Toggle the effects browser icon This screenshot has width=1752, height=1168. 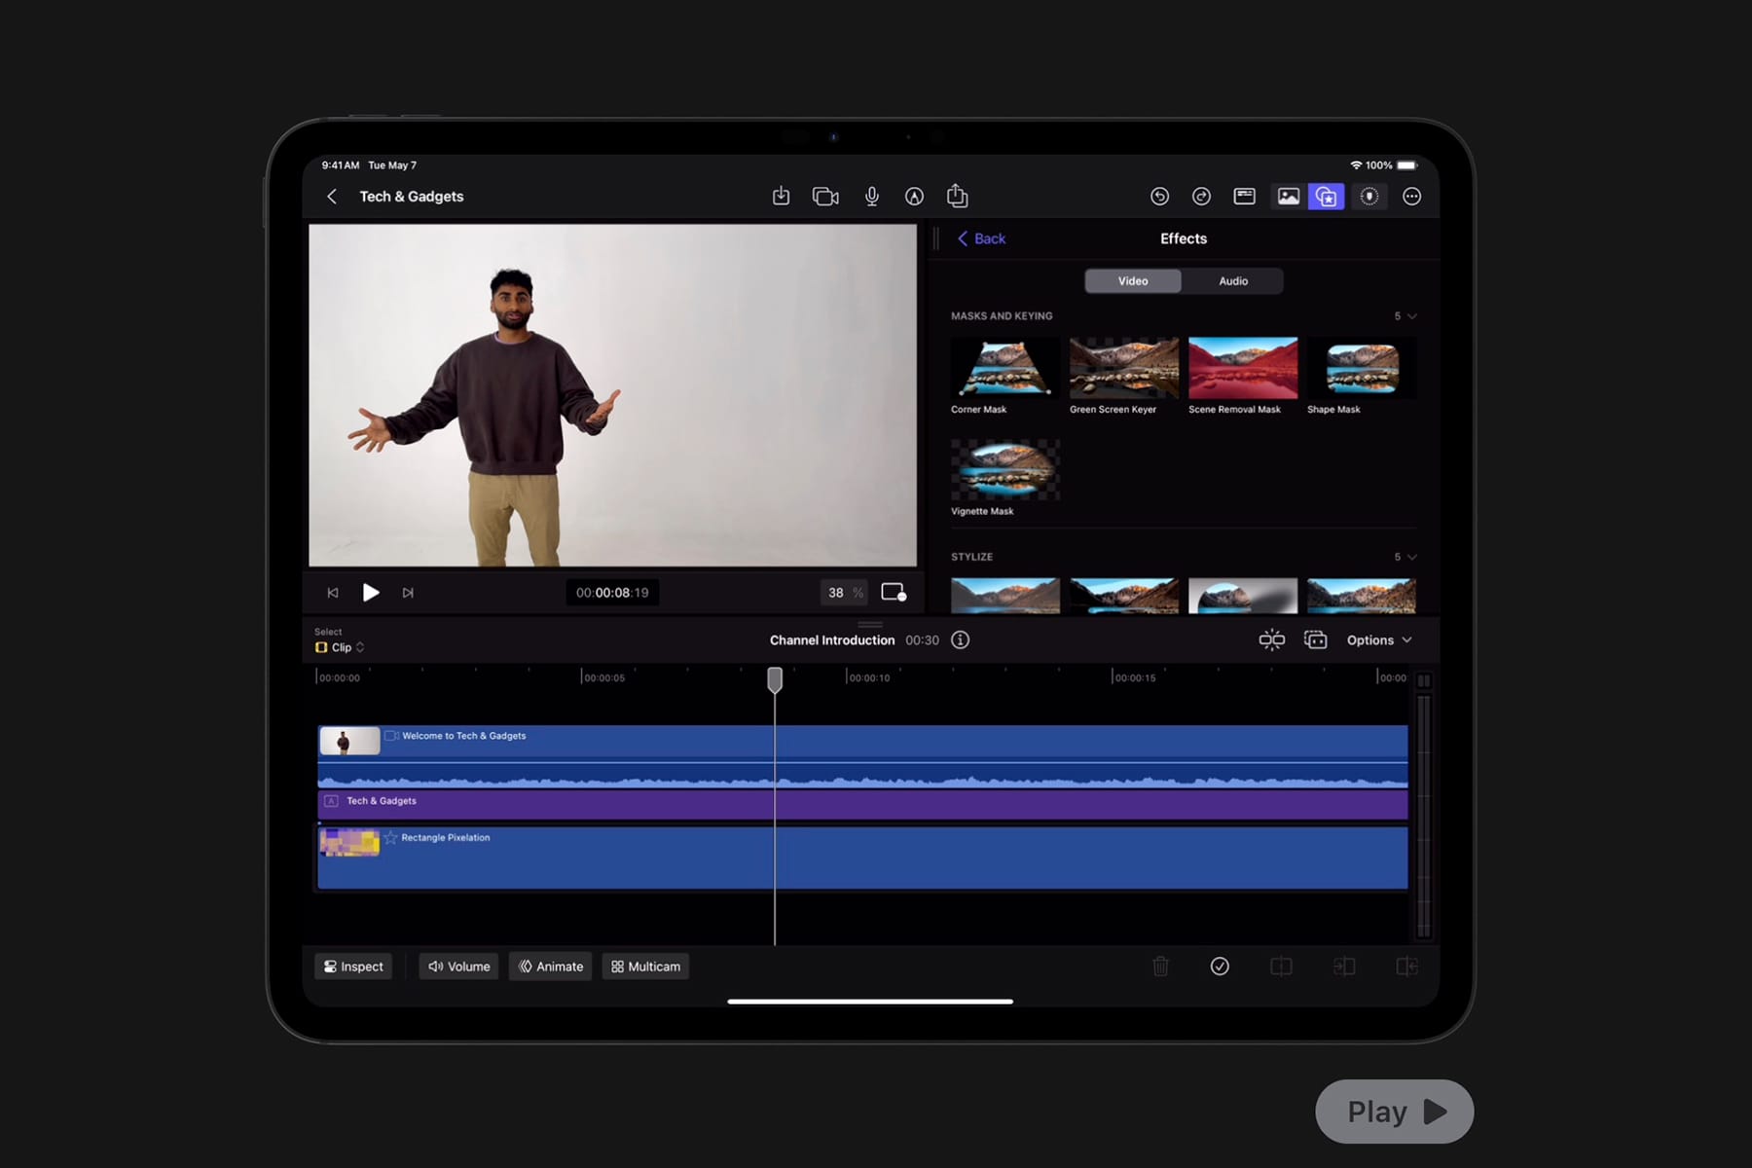(1326, 197)
